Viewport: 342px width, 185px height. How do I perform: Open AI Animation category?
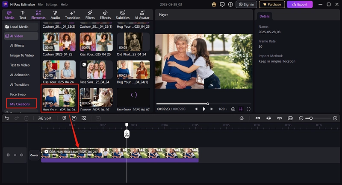click(20, 75)
